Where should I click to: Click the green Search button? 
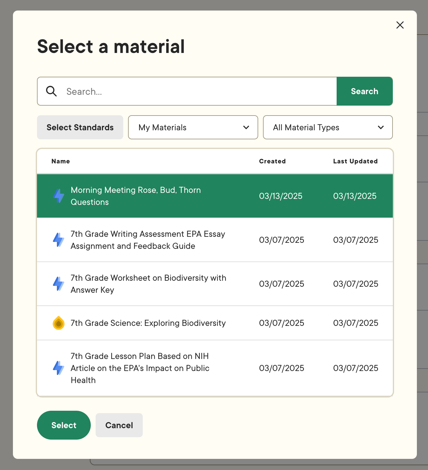(x=365, y=91)
